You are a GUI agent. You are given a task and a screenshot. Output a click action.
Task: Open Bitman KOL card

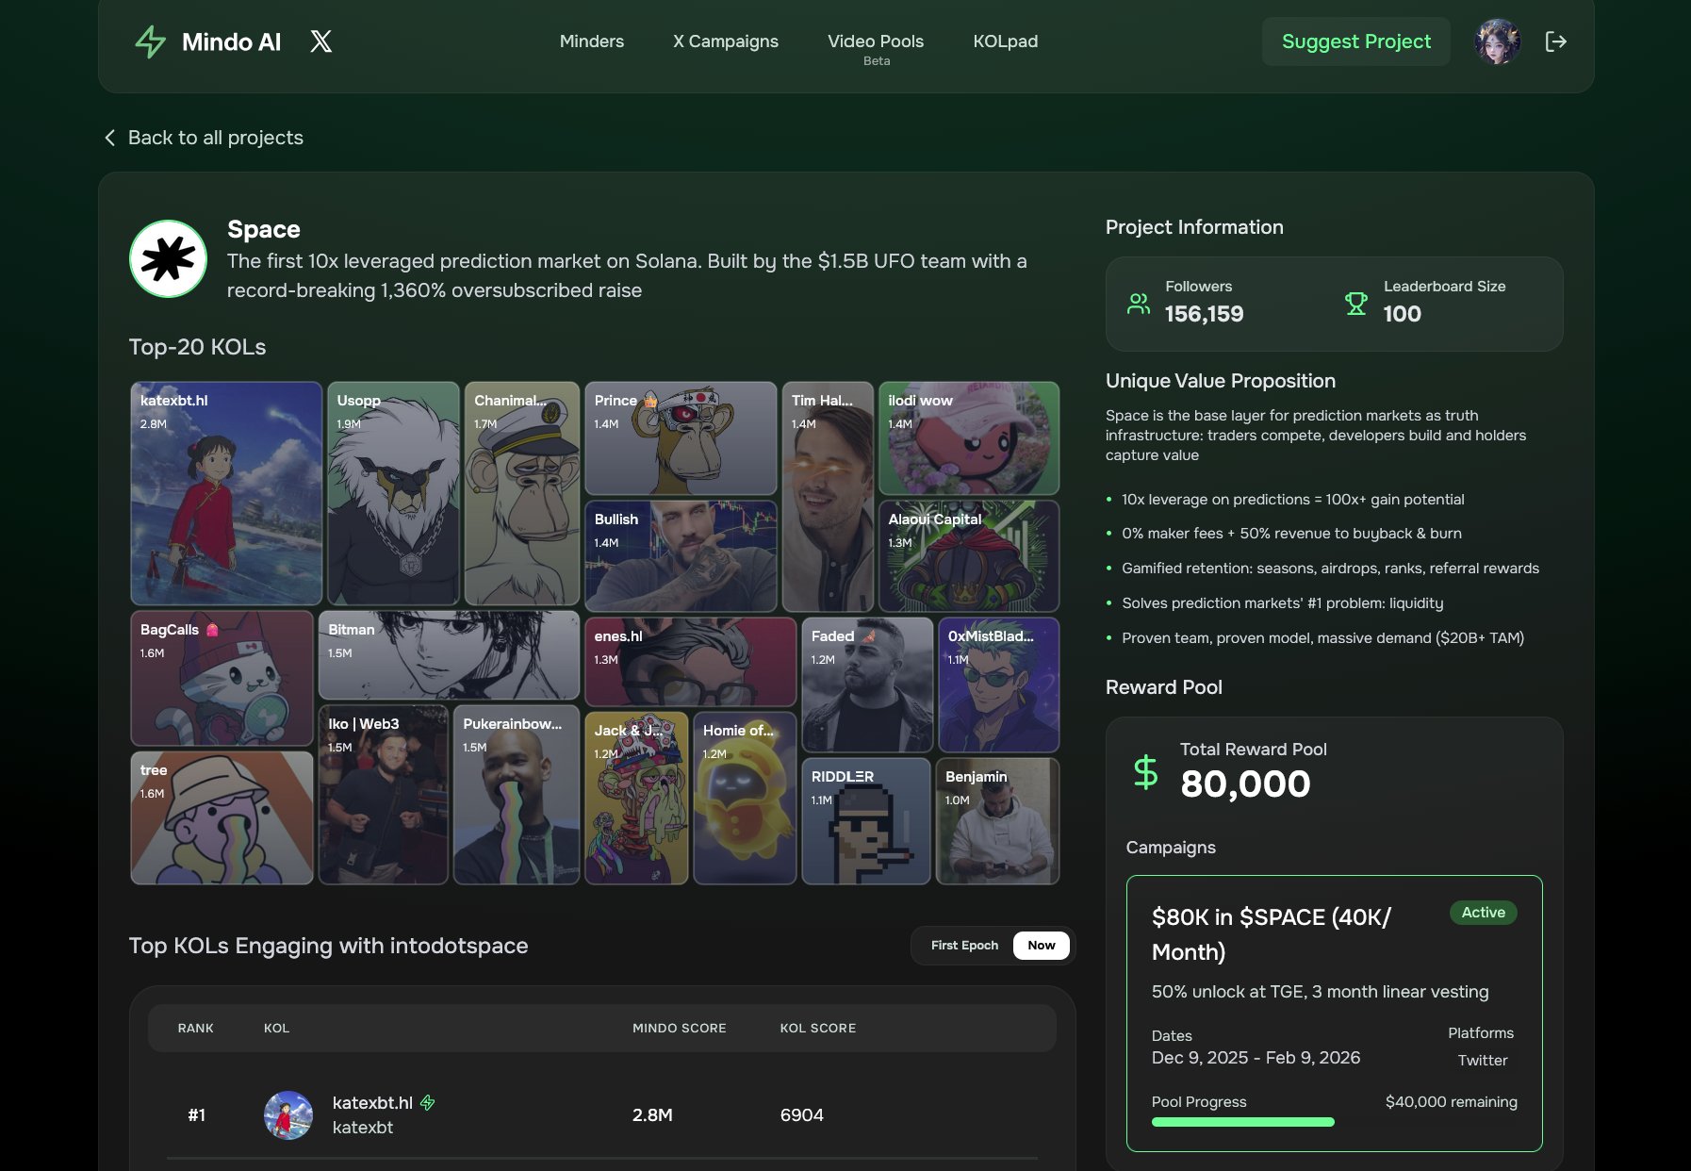click(x=449, y=655)
